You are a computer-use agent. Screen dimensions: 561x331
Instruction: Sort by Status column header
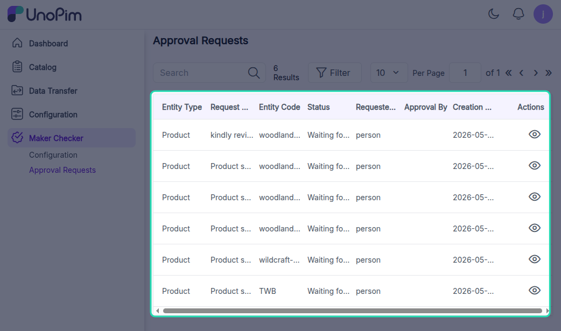(318, 107)
